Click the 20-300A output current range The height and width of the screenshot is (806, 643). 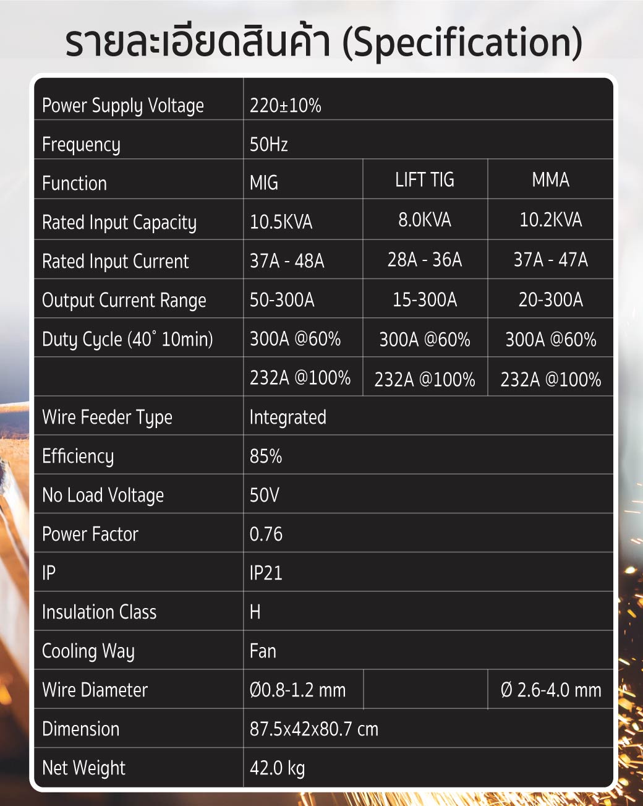coord(550,300)
